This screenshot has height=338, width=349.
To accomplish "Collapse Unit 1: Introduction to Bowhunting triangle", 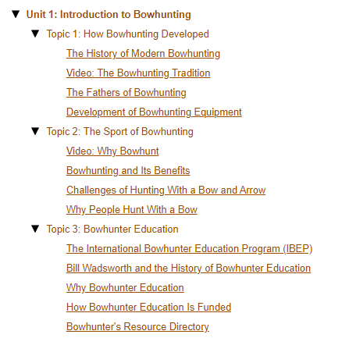I will coord(16,14).
